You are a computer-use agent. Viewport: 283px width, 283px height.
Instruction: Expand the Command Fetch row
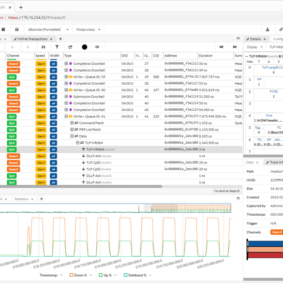(x=72, y=123)
